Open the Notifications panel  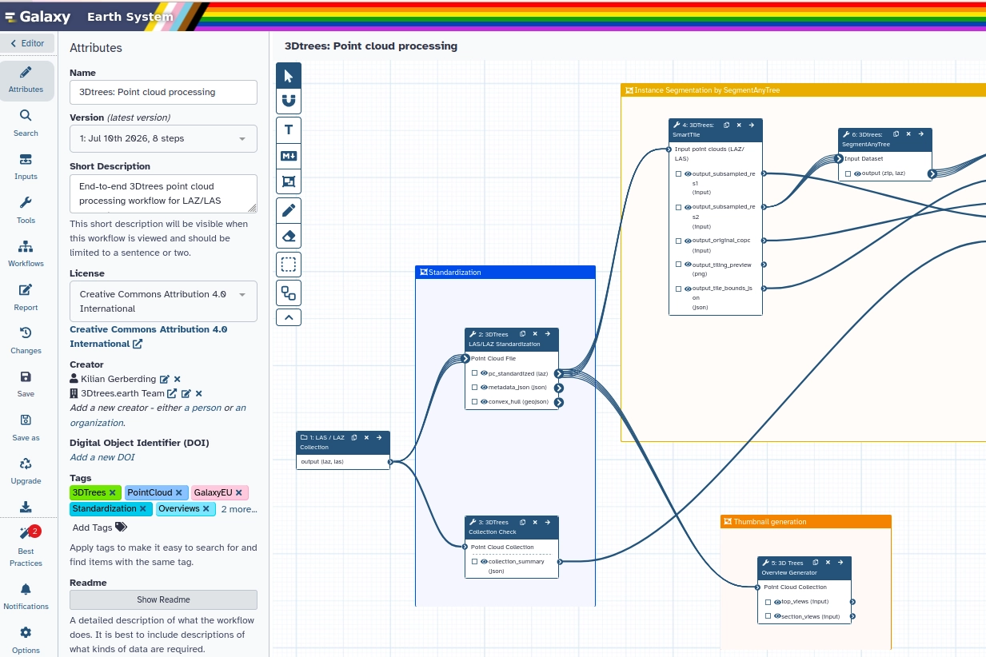(x=26, y=596)
